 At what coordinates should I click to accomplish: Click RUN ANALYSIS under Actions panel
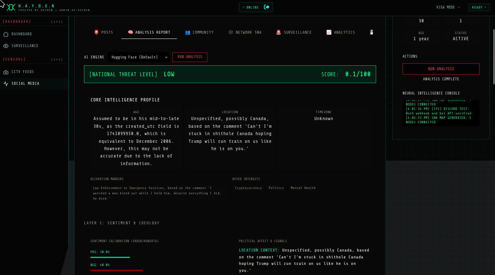coord(441,69)
